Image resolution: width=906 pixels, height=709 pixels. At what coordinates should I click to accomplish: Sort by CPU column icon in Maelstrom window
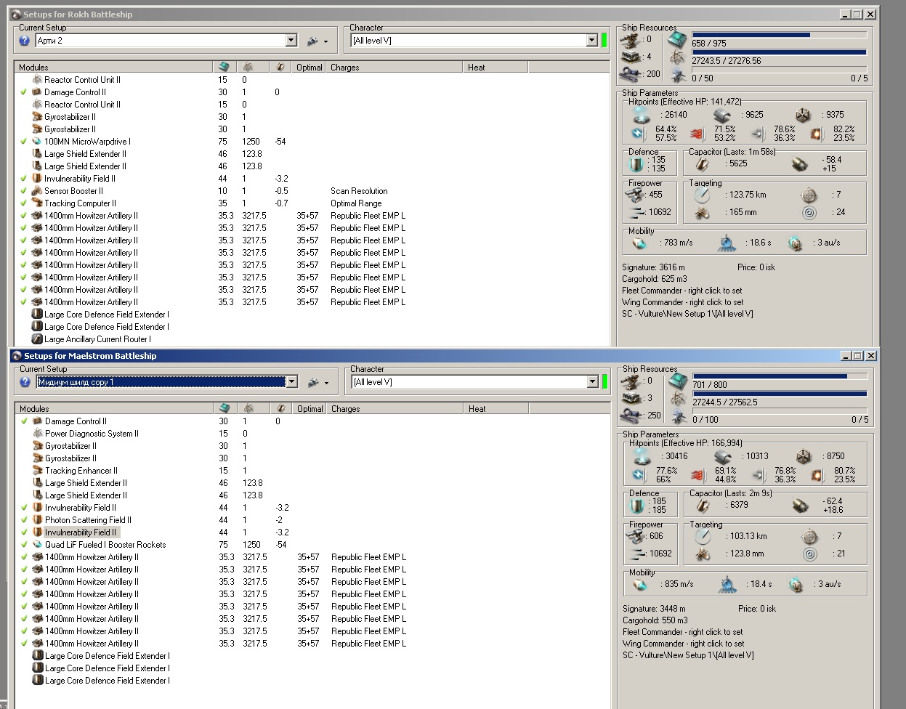225,408
